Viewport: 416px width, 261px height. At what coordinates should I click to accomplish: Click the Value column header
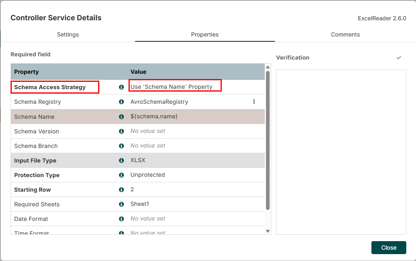[138, 72]
